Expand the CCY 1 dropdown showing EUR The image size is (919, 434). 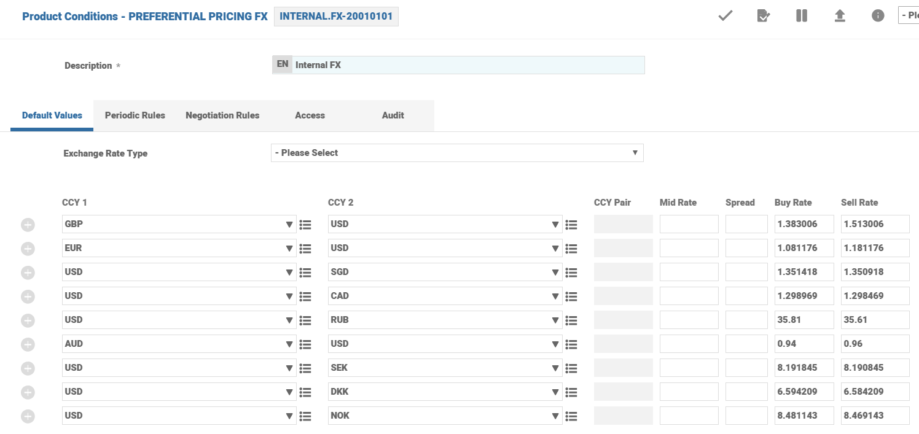point(179,249)
